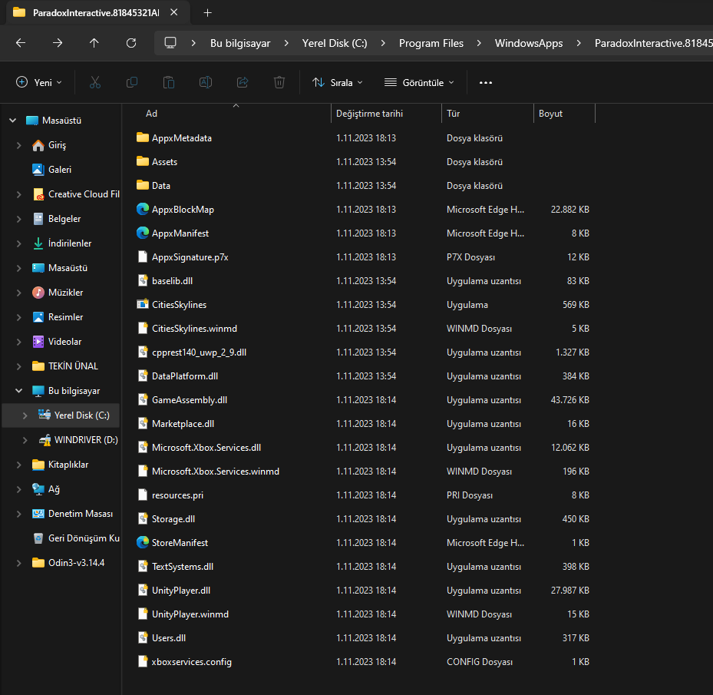Select Ağ network in the sidebar
Image resolution: width=713 pixels, height=695 pixels.
pyautogui.click(x=54, y=489)
